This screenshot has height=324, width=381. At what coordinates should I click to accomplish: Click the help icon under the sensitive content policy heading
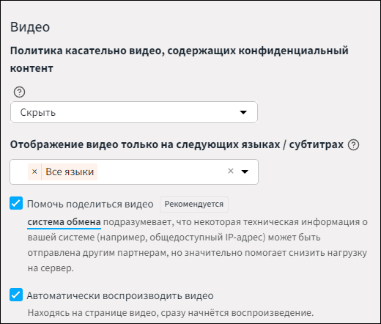[x=19, y=92]
